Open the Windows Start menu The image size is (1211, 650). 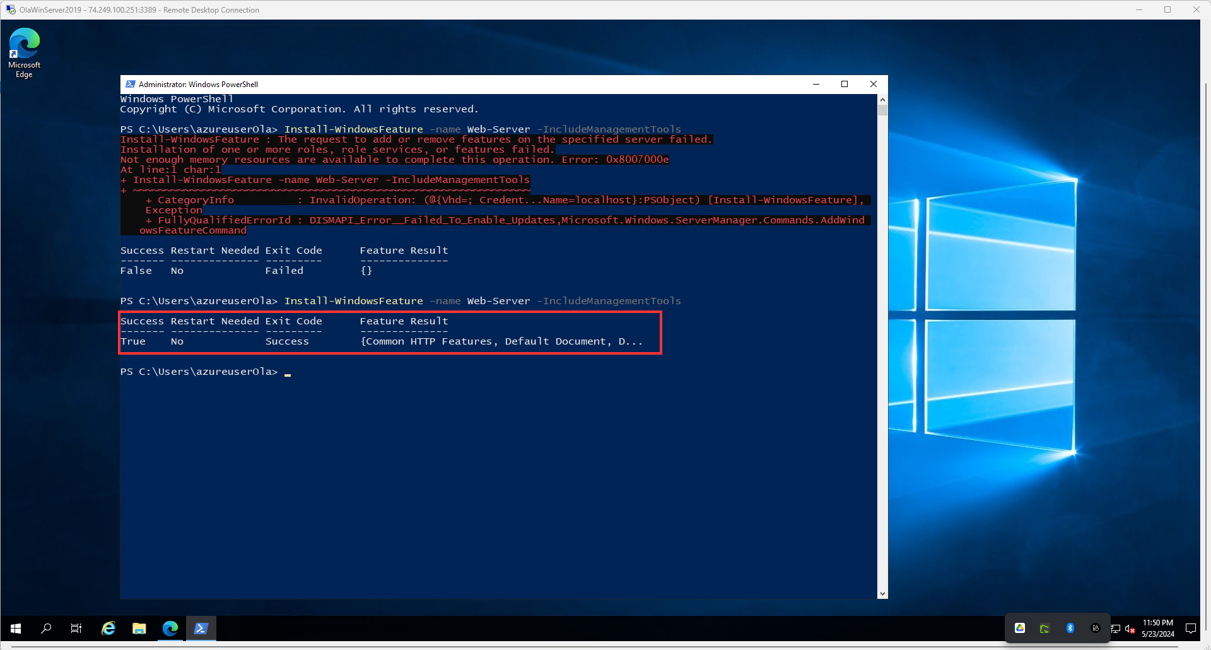click(x=16, y=629)
